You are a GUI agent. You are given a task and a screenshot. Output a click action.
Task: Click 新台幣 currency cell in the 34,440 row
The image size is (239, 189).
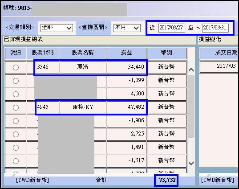[166, 67]
